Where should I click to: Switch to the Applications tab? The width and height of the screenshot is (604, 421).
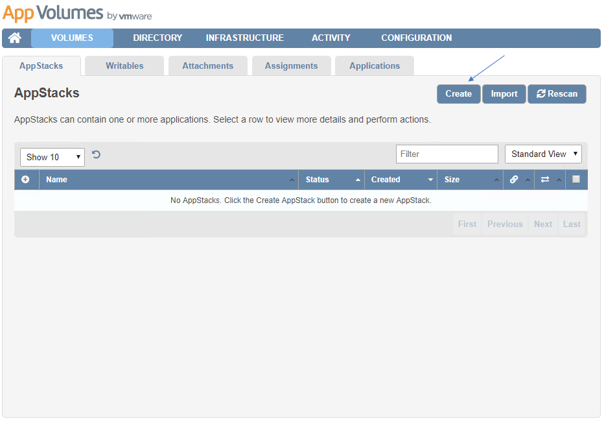click(x=375, y=66)
